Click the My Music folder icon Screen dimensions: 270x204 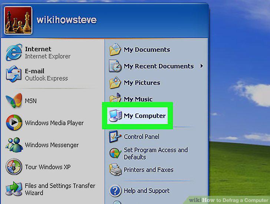[x=115, y=98]
